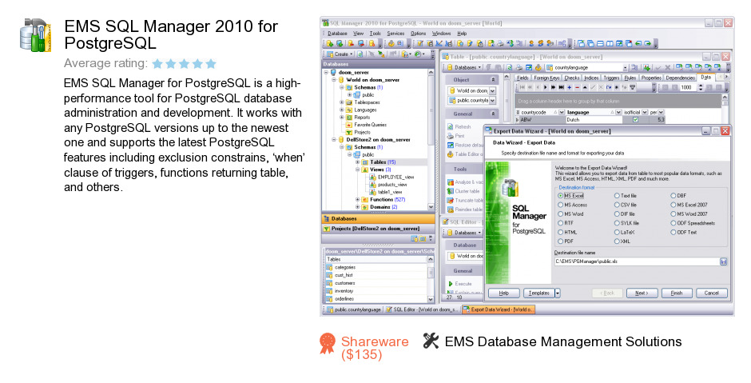
Task: Click the previous window green arrow icon
Action: pos(638,44)
